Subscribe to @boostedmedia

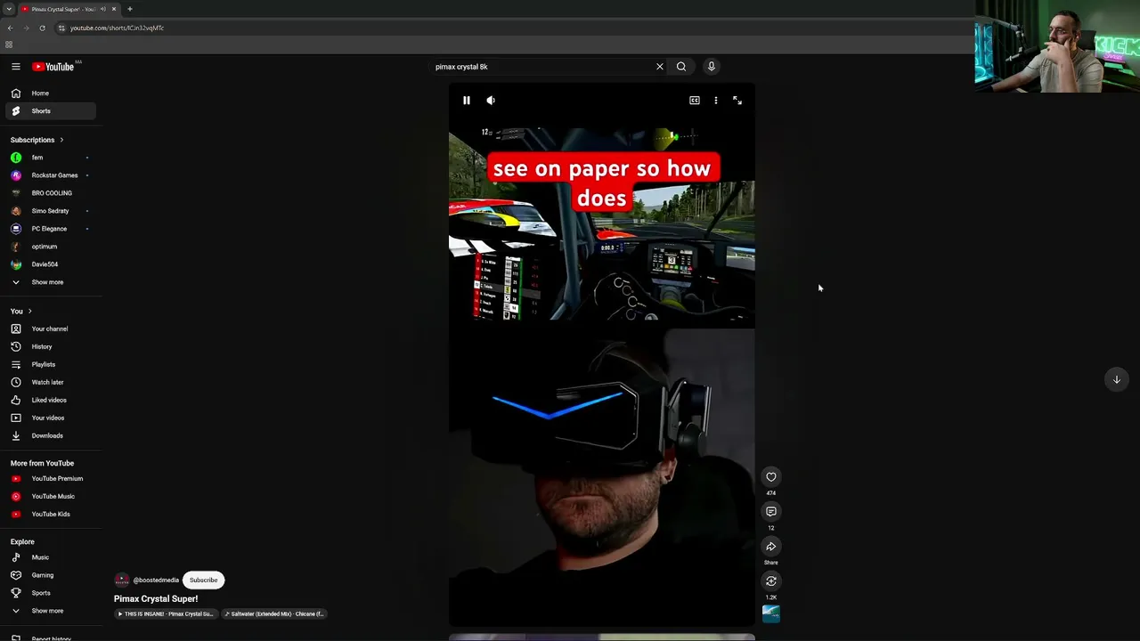click(203, 580)
